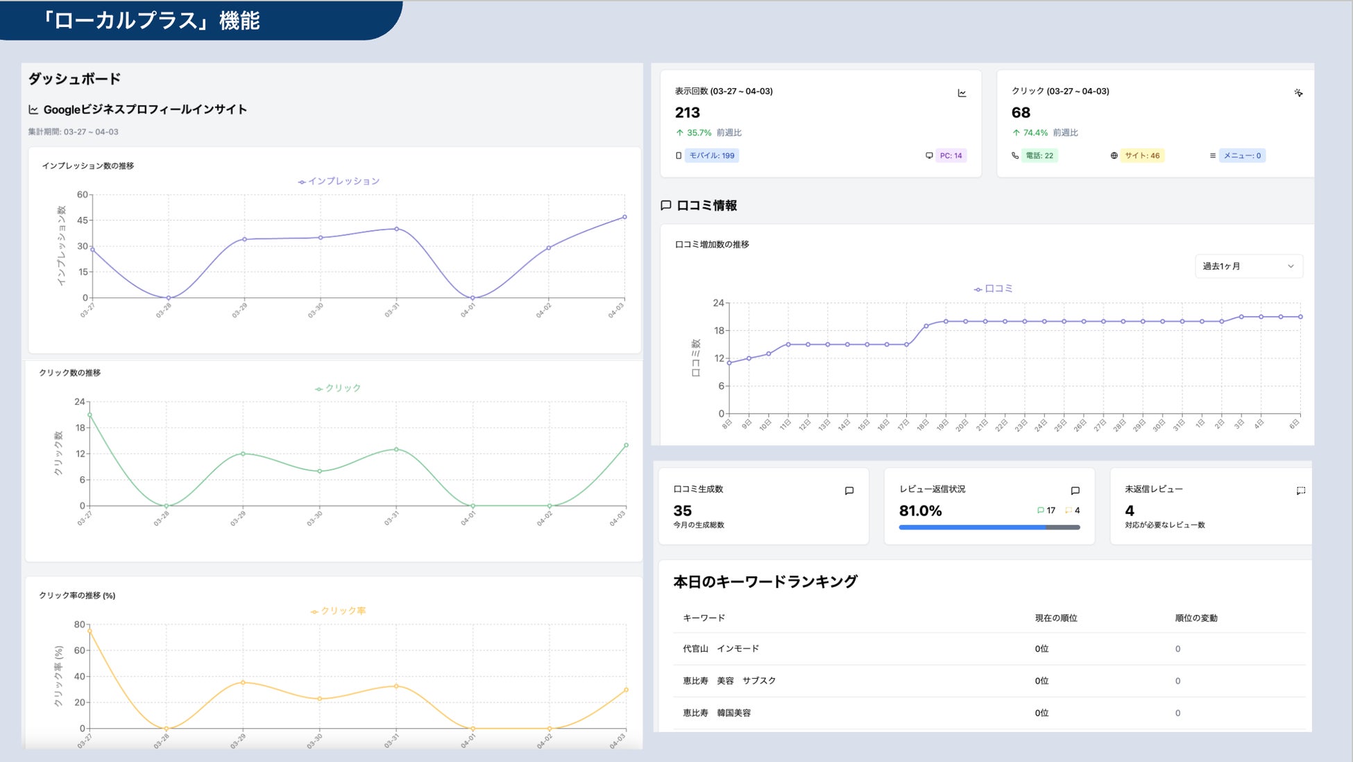The height and width of the screenshot is (762, 1353).
Task: Click the green up arrow beside 35.7%
Action: [x=680, y=132]
